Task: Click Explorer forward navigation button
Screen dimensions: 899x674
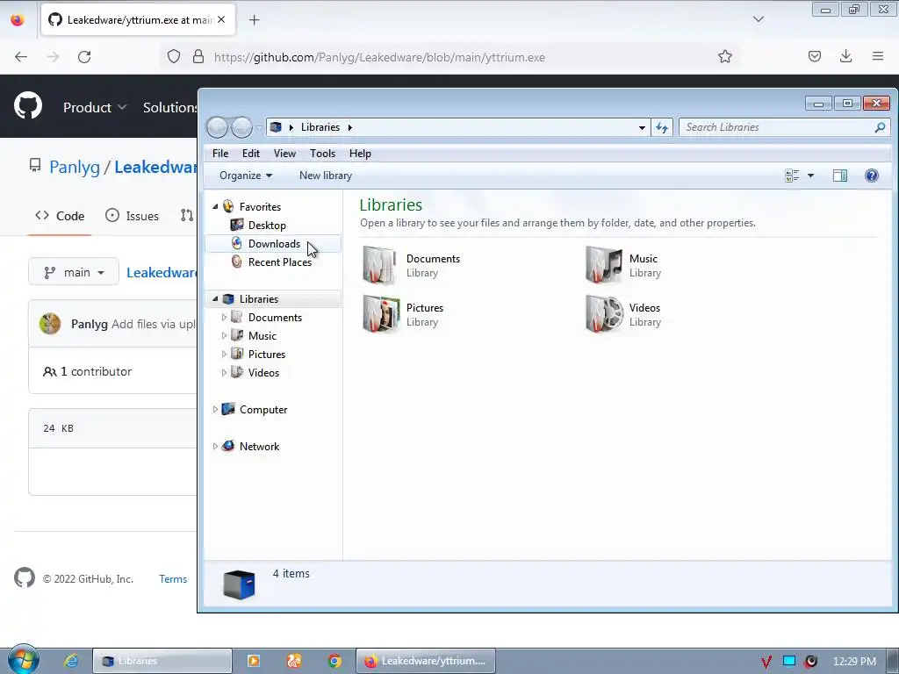Action: tap(241, 127)
